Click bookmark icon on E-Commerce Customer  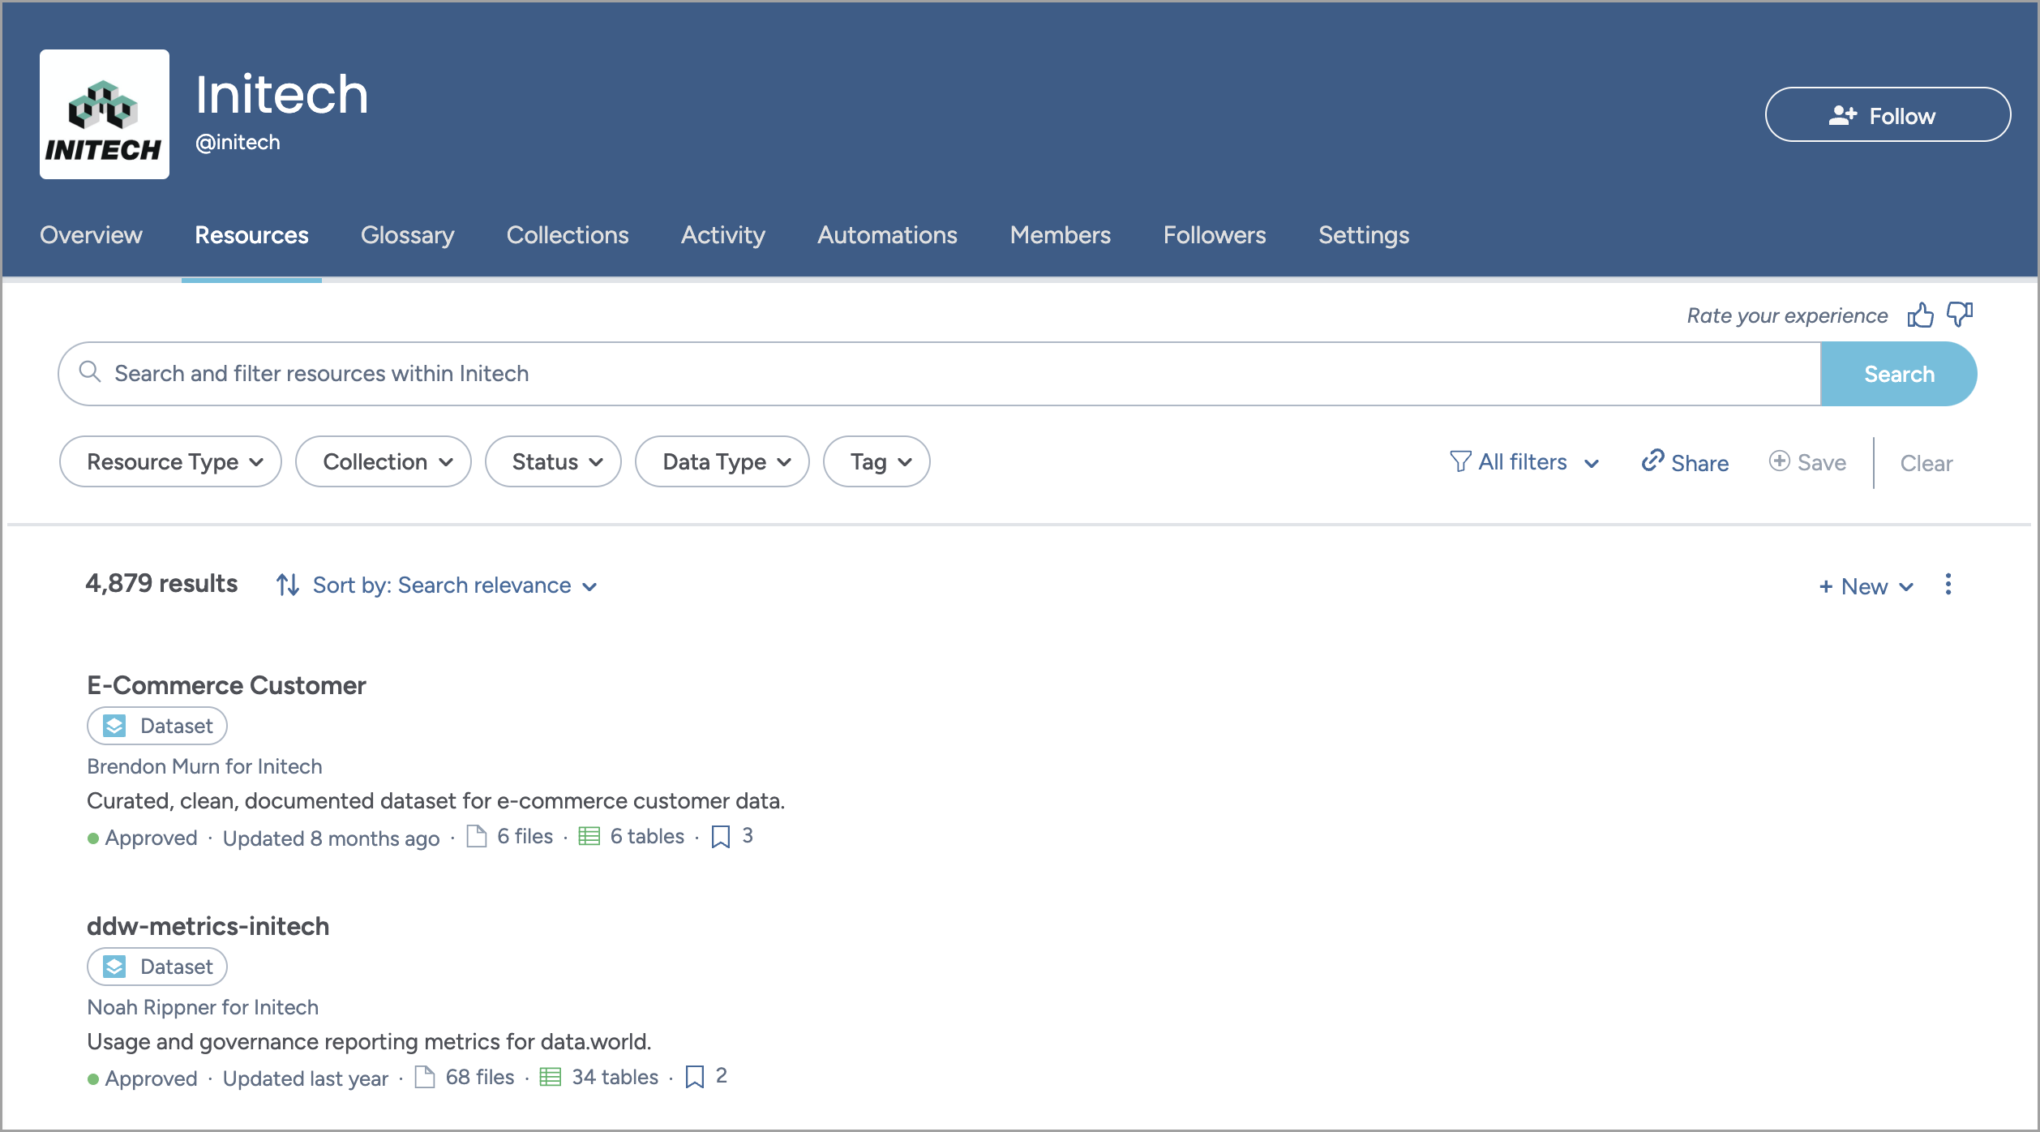pyautogui.click(x=720, y=836)
